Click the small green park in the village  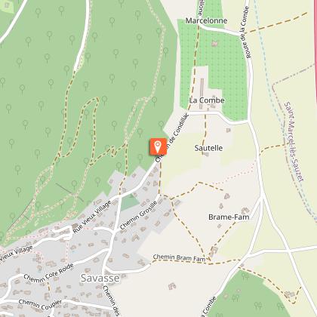(x=129, y=202)
